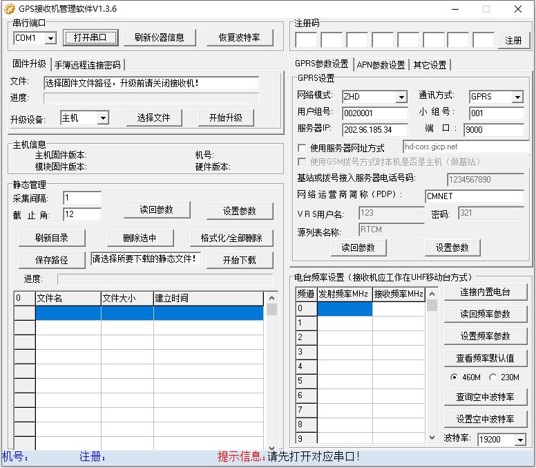Open the COM1 serial port dropdown
536x468 pixels.
tap(50, 37)
